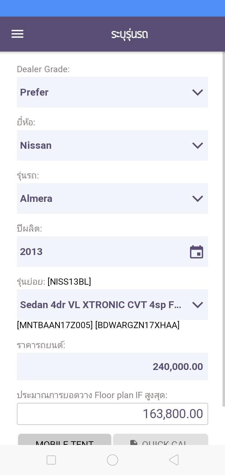
Task: Click the chevron beside Nissan
Action: coord(197,145)
